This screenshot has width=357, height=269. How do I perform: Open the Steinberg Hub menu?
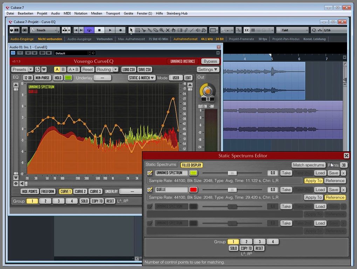177,13
